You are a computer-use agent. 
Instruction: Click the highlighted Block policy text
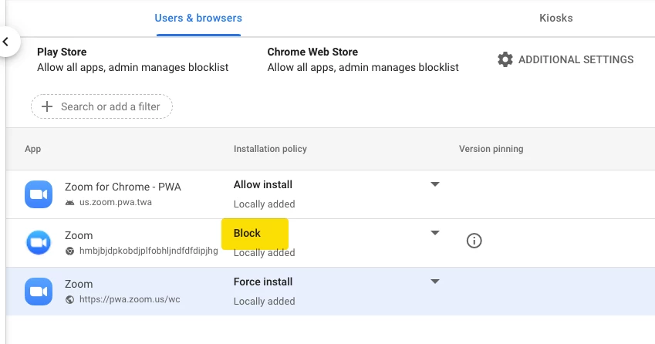pyautogui.click(x=248, y=233)
